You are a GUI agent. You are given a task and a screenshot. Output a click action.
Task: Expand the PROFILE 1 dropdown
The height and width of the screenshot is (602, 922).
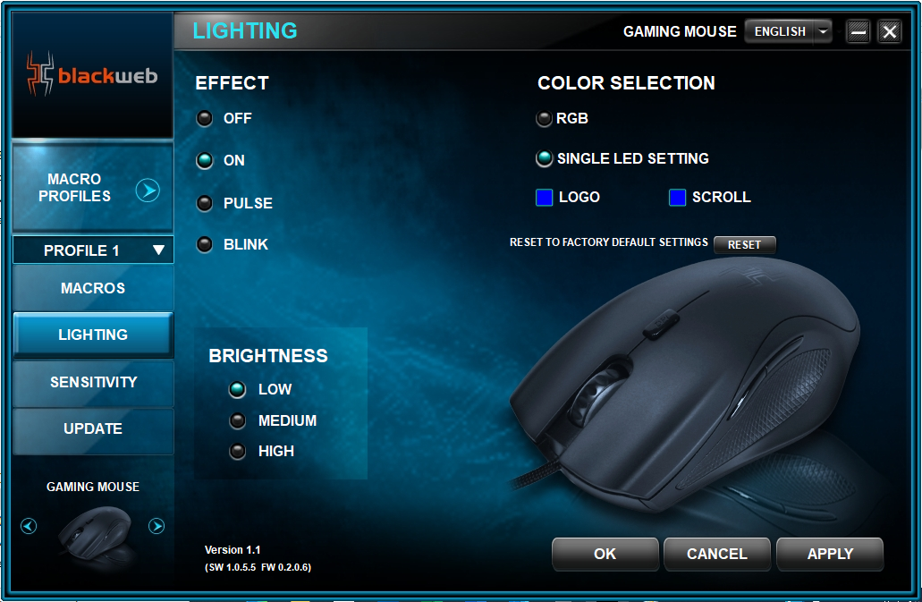coord(93,250)
